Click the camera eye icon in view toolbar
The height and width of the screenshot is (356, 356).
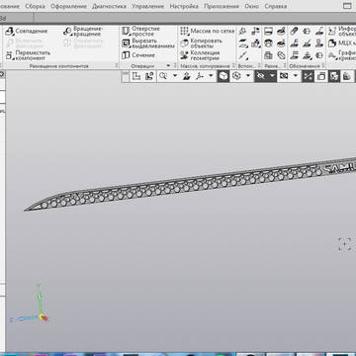284,76
